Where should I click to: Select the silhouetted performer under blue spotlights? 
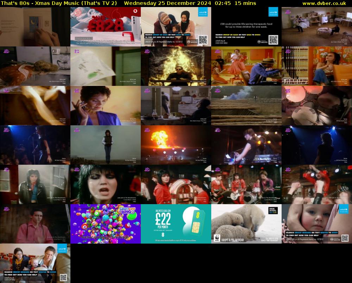pos(317,145)
